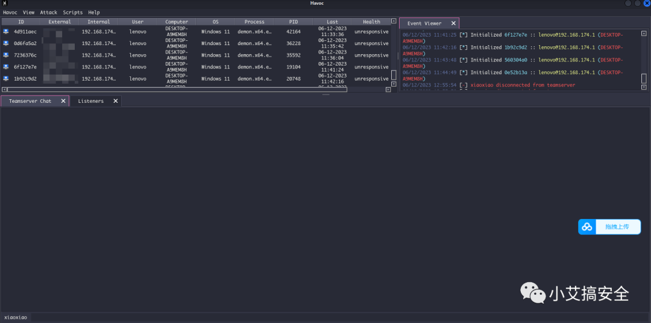
Task: Sort sessions by Internal column header
Action: tap(99, 22)
